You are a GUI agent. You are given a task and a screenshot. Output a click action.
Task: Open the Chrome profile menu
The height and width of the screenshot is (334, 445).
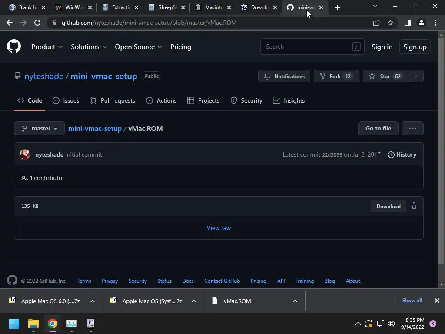point(422,23)
